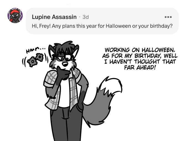Click the white undershirt on the fox

point(64,94)
